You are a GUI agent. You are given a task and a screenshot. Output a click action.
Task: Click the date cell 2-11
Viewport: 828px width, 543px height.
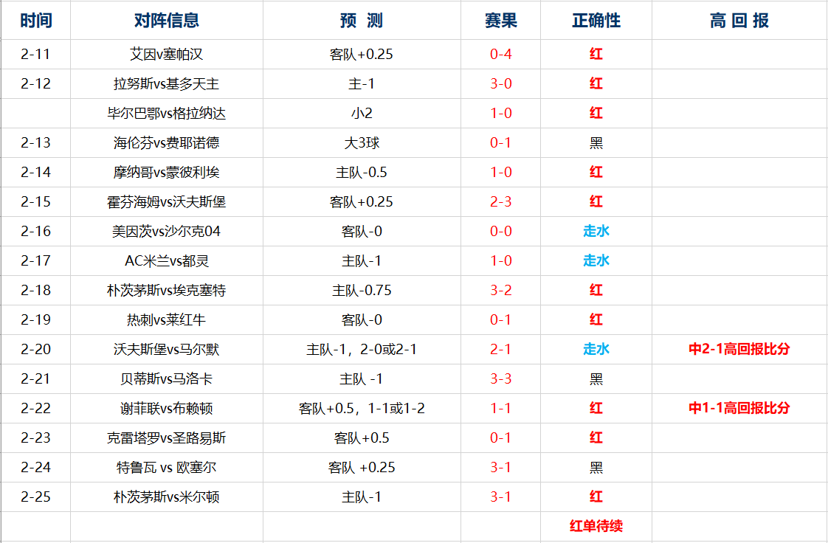36,55
